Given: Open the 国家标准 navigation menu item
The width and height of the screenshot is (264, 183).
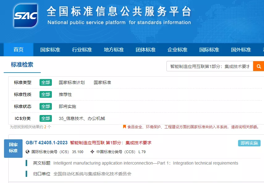Looking at the screenshot, I should pos(50,50).
